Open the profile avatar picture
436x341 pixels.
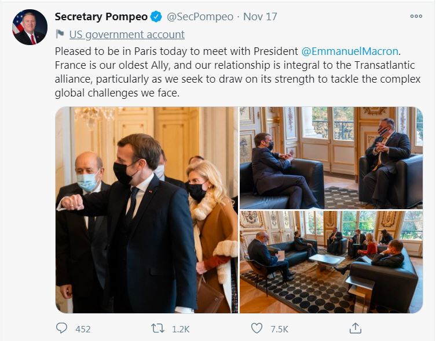[x=30, y=27]
